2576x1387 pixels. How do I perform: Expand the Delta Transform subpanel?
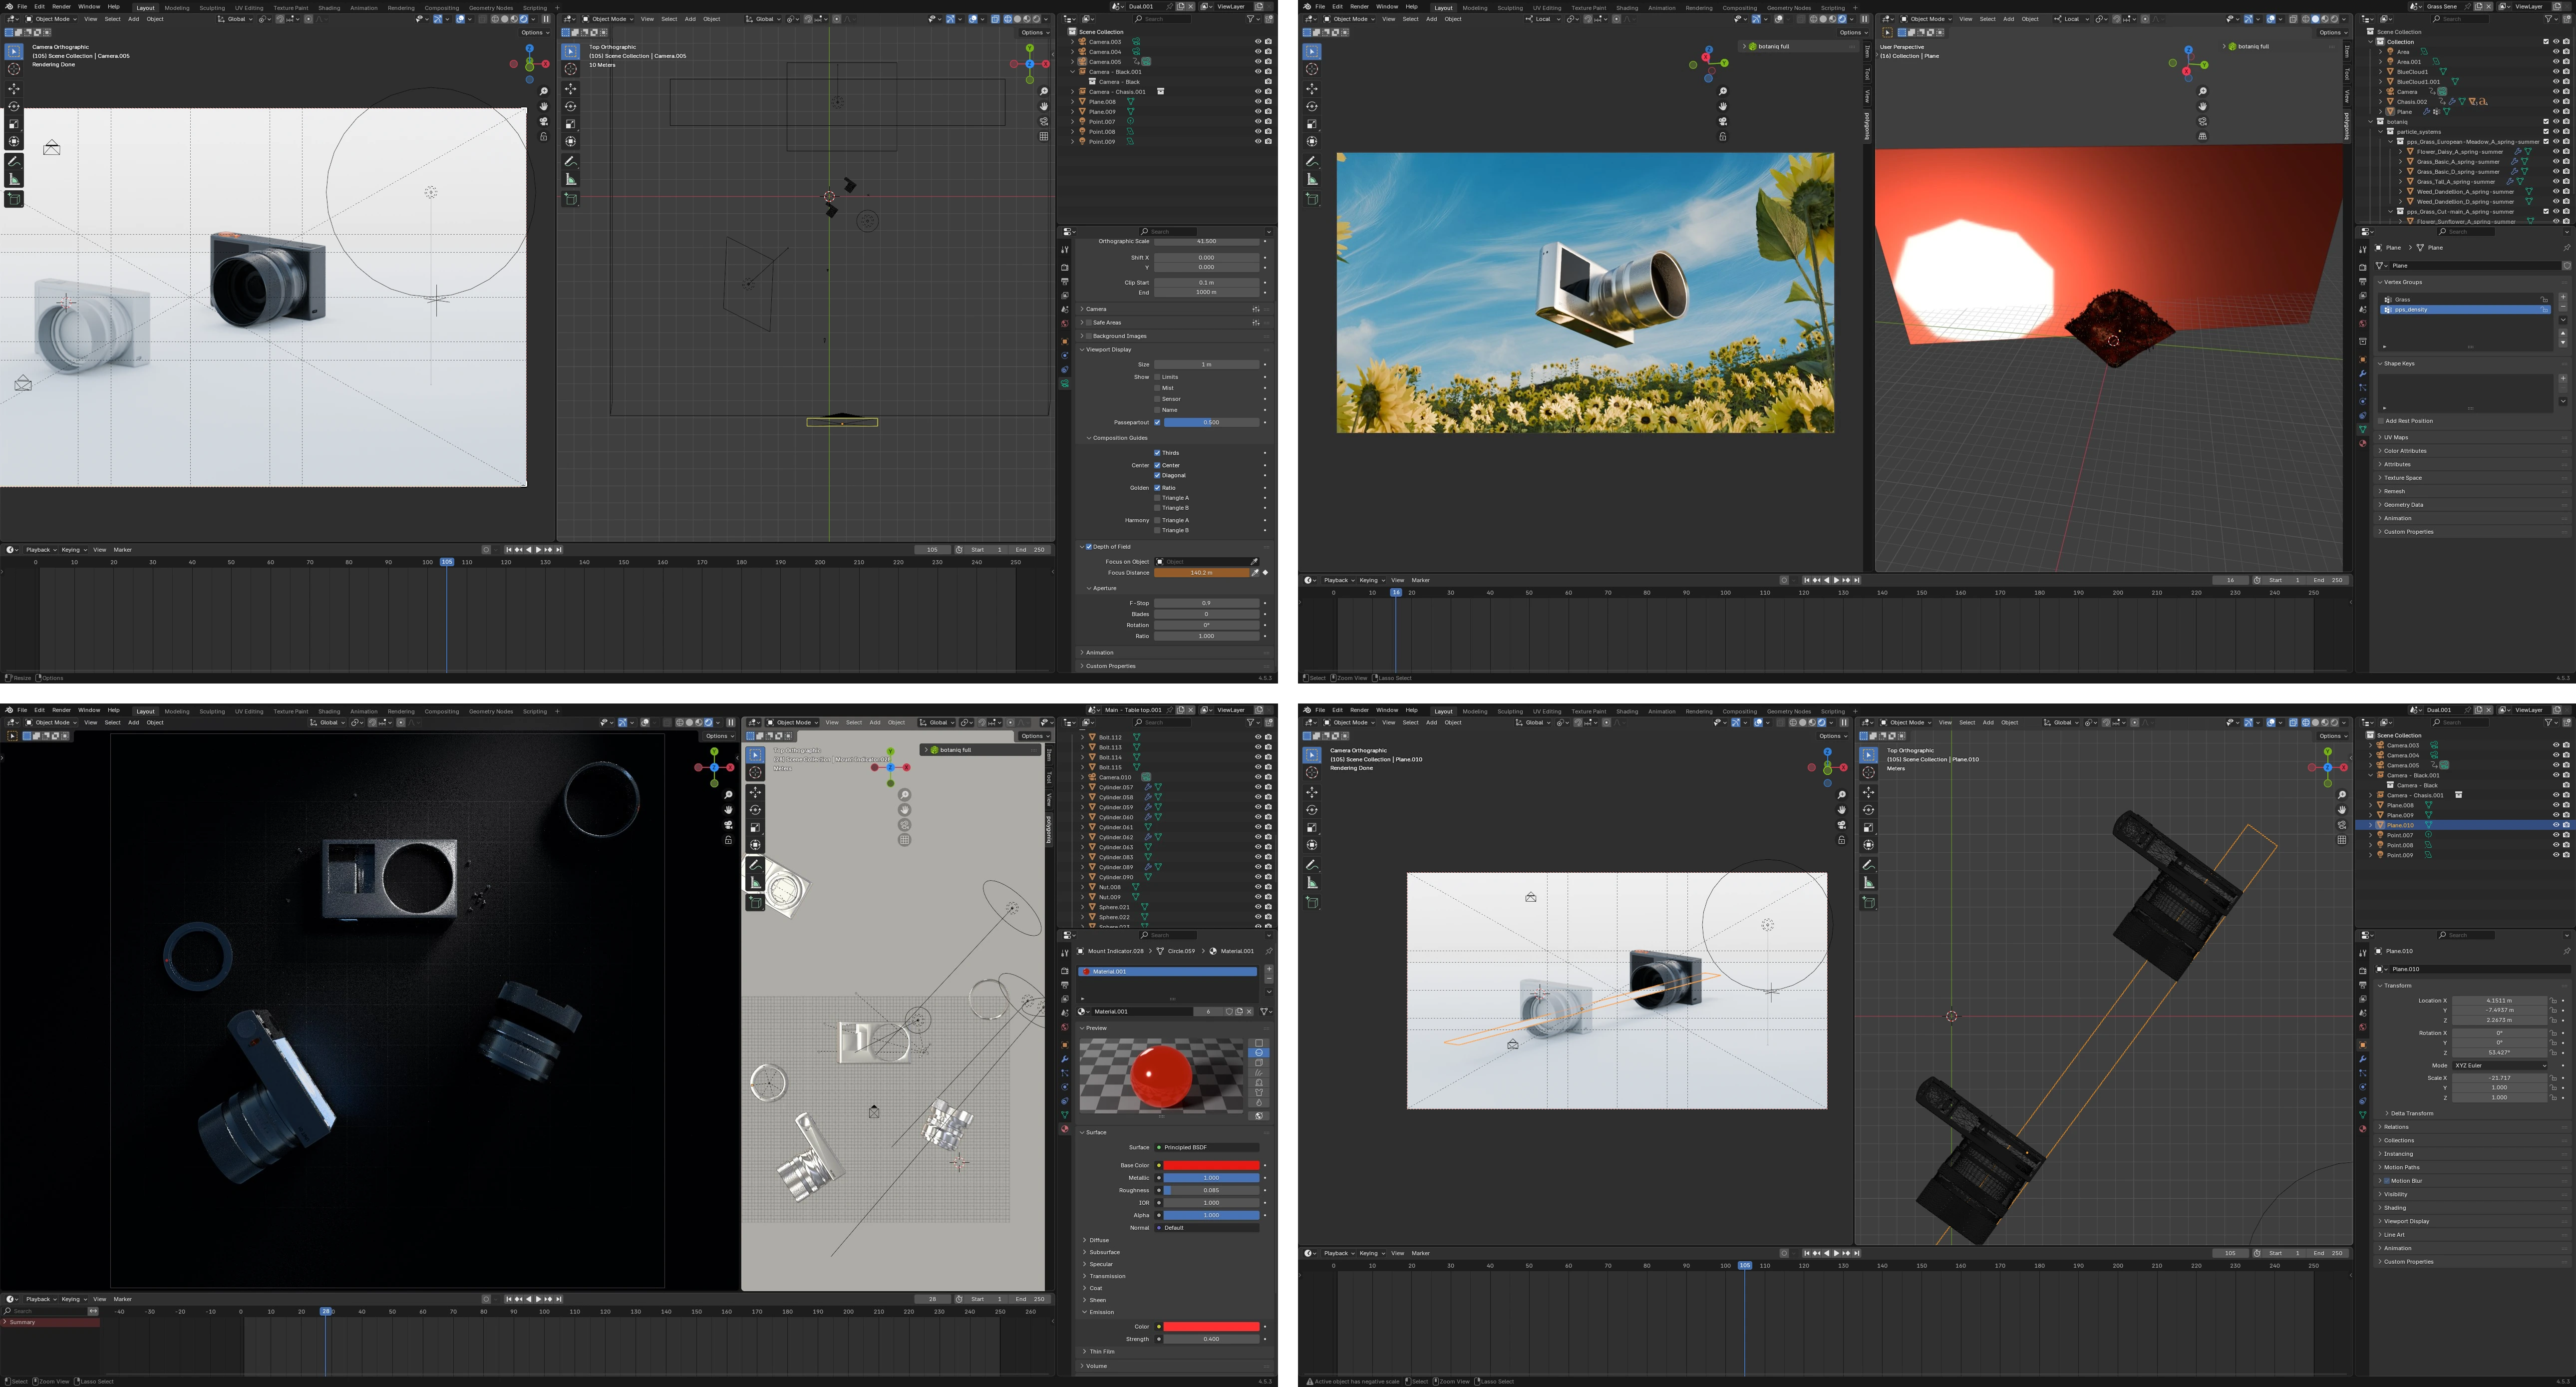pyautogui.click(x=2411, y=1113)
